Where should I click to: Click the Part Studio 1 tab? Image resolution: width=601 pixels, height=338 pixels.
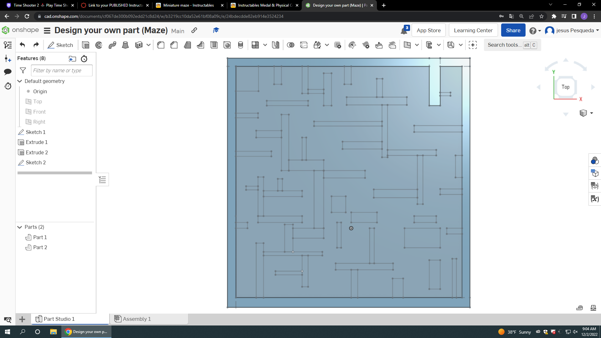[59, 319]
